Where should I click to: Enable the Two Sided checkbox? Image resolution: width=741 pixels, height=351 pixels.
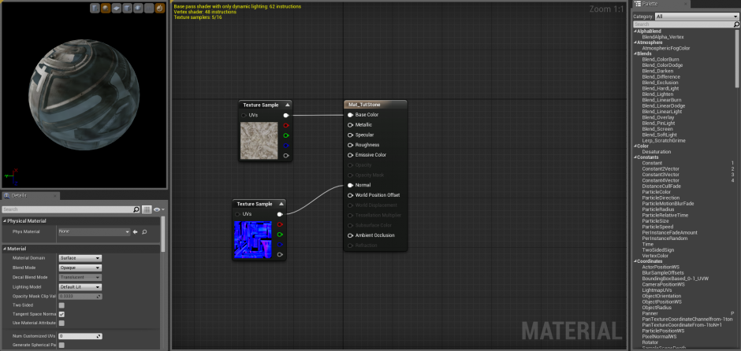tap(61, 305)
